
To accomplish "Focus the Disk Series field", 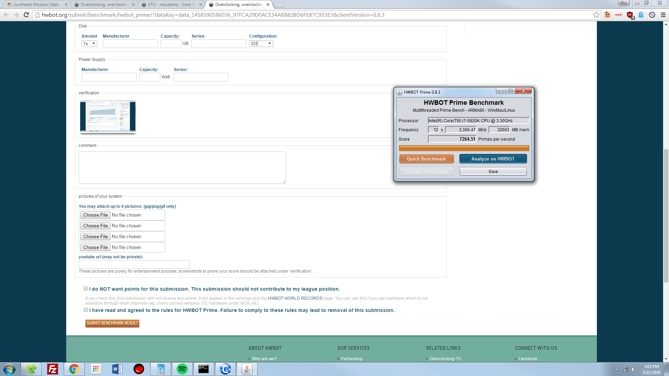I will tap(219, 44).
